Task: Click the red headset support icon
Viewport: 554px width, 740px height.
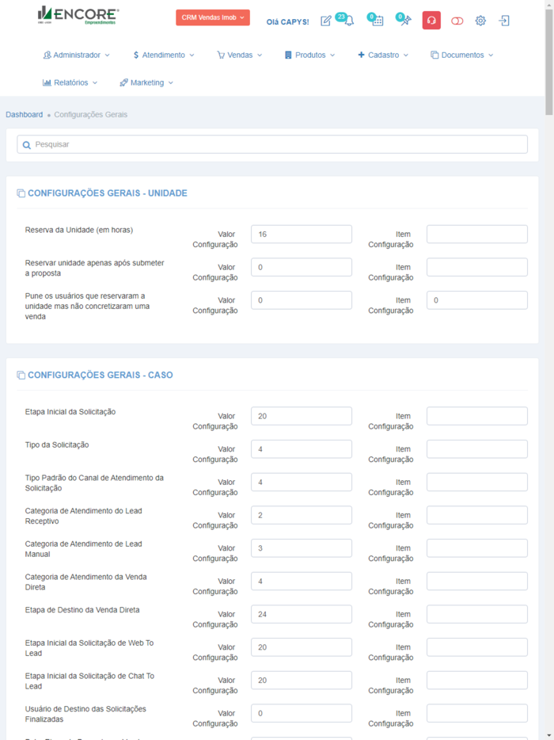Action: pyautogui.click(x=431, y=21)
